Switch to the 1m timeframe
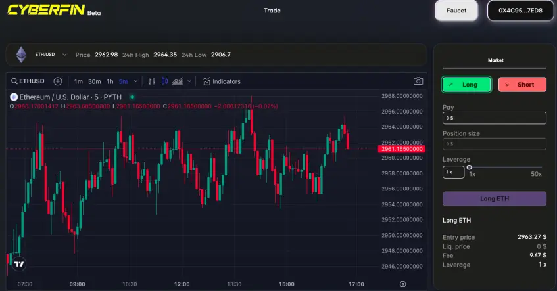The width and height of the screenshot is (557, 291). (78, 81)
